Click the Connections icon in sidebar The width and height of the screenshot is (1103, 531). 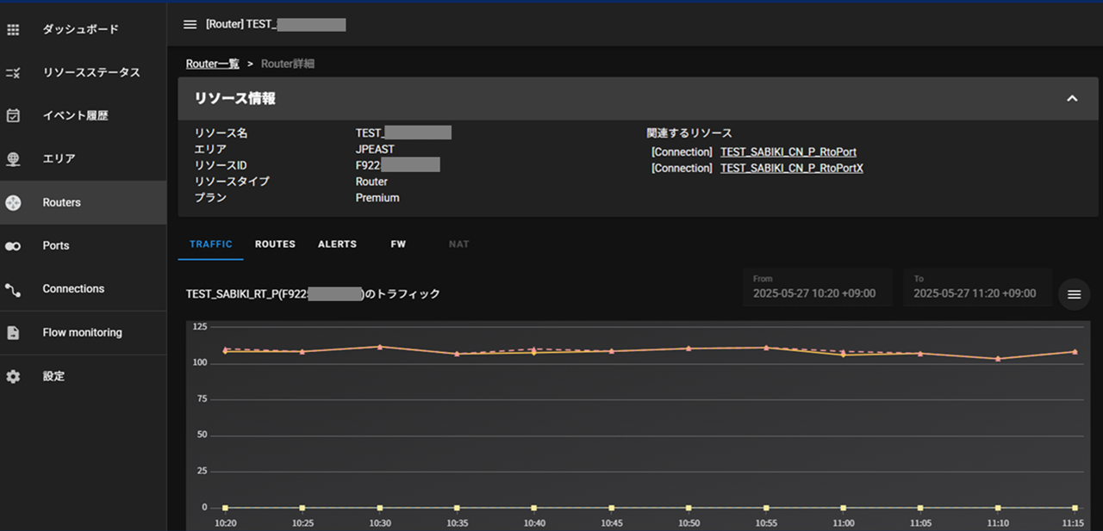13,289
